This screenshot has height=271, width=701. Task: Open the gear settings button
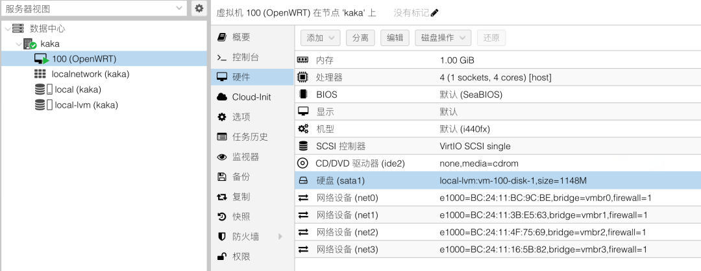pos(199,8)
